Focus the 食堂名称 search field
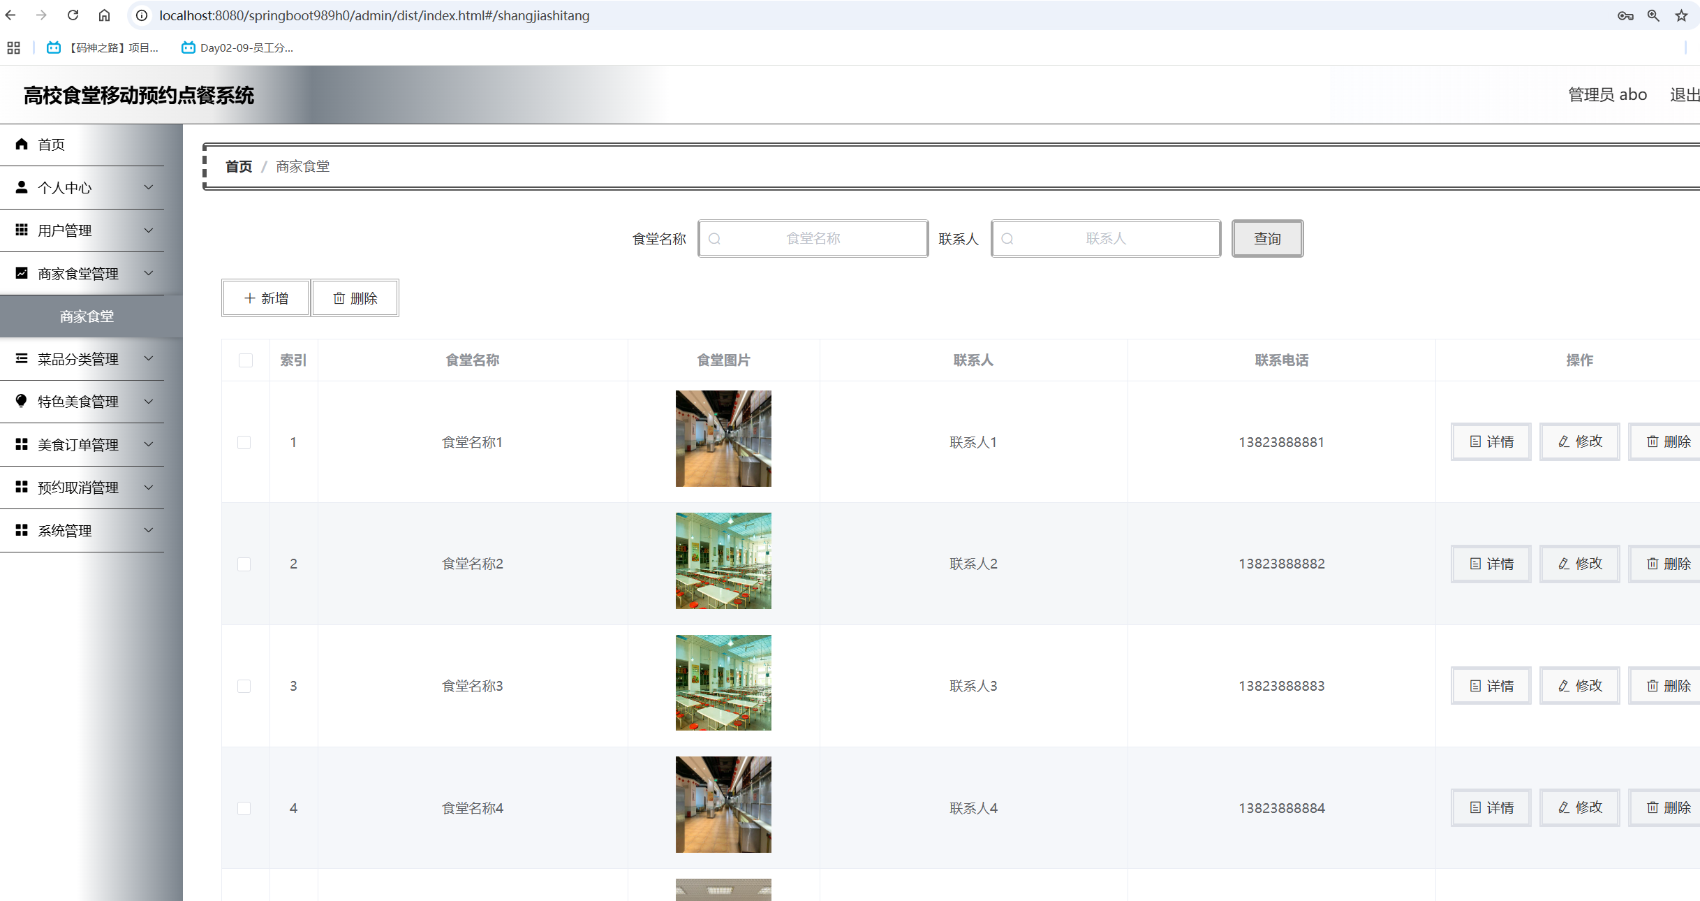 (x=813, y=239)
